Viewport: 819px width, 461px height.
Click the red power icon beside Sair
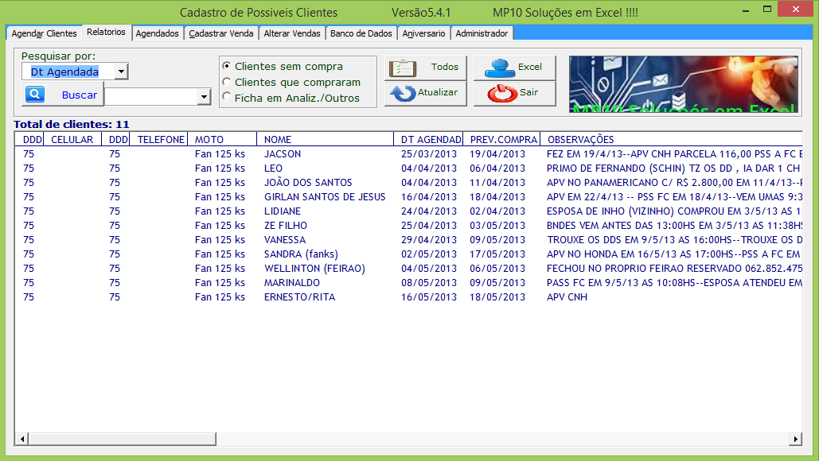click(502, 93)
